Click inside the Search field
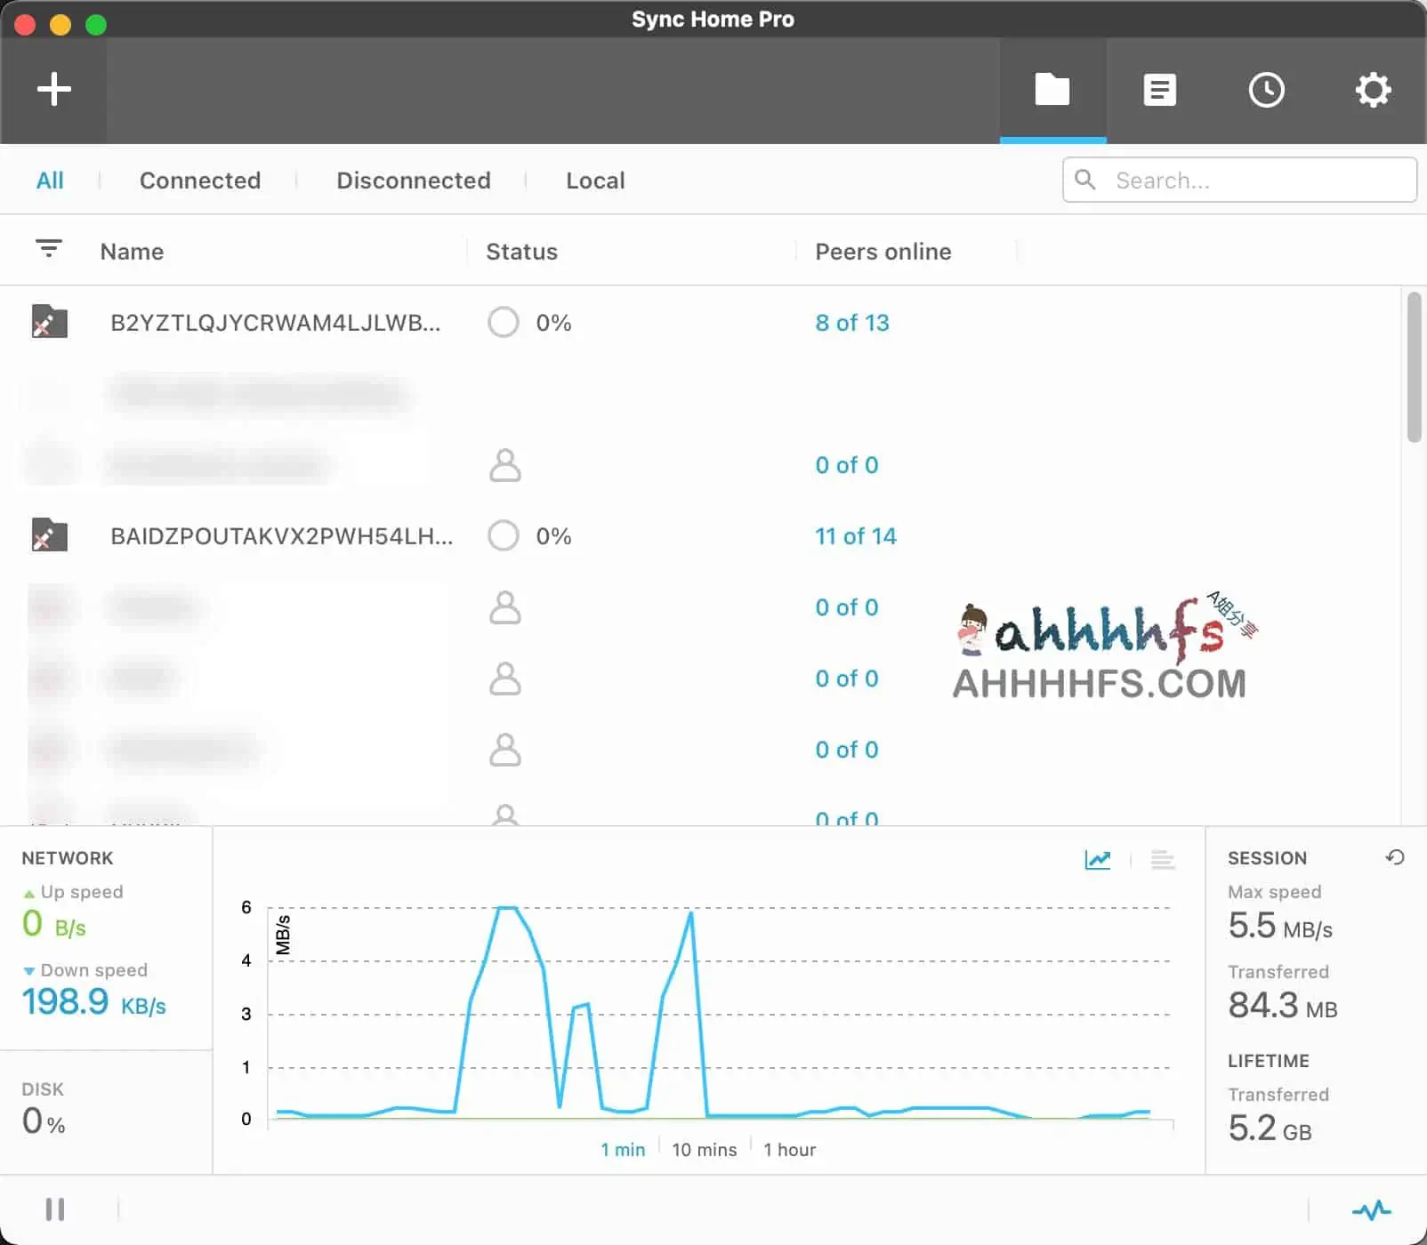Image resolution: width=1427 pixels, height=1245 pixels. (1254, 181)
